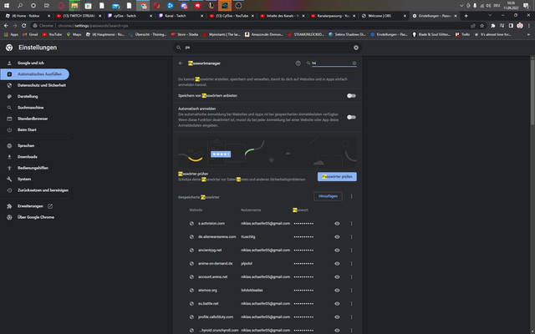This screenshot has width=535, height=334.
Task: Bookmark this page with the star icon
Action: (x=481, y=26)
